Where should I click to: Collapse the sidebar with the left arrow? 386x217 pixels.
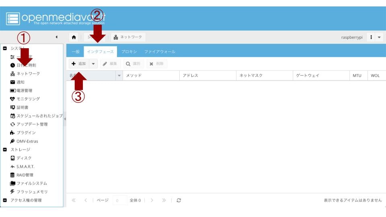pos(57,37)
